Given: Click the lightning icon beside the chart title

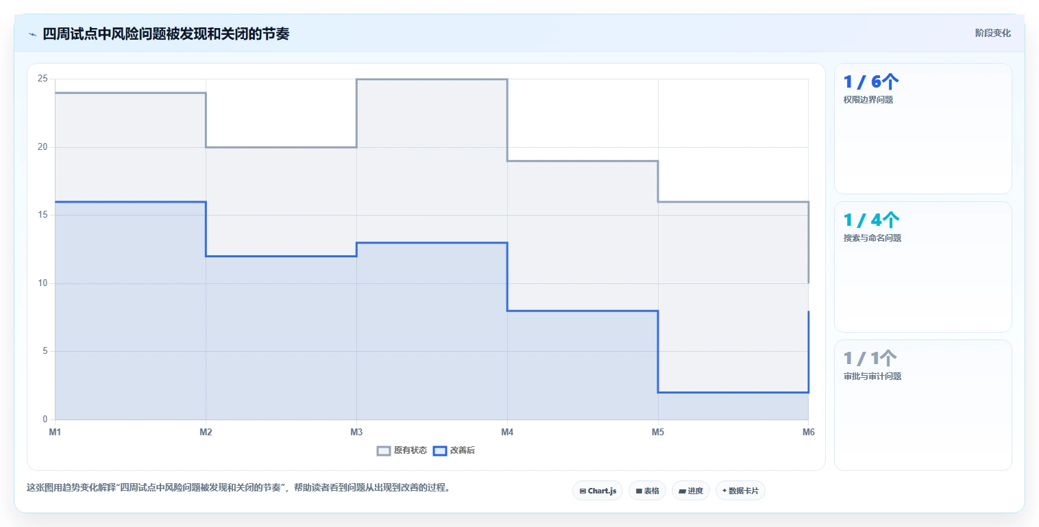Looking at the screenshot, I should tap(32, 34).
